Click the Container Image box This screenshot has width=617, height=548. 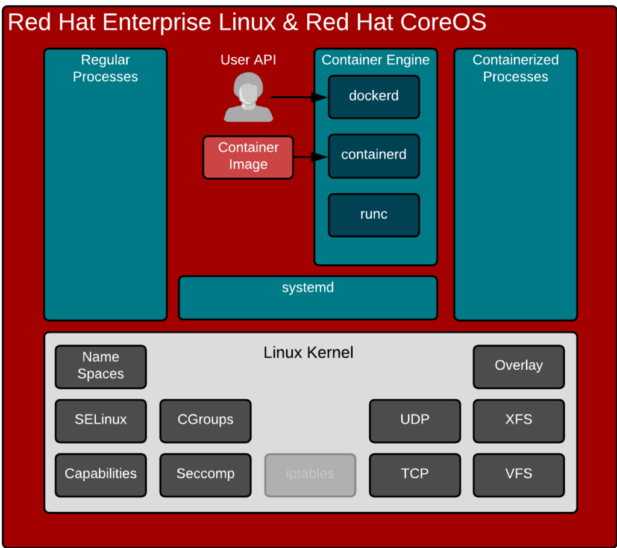click(x=248, y=157)
